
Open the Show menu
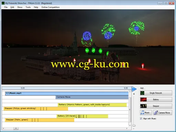tap(20, 7)
